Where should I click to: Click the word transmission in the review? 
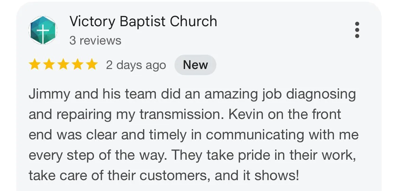pyautogui.click(x=182, y=115)
